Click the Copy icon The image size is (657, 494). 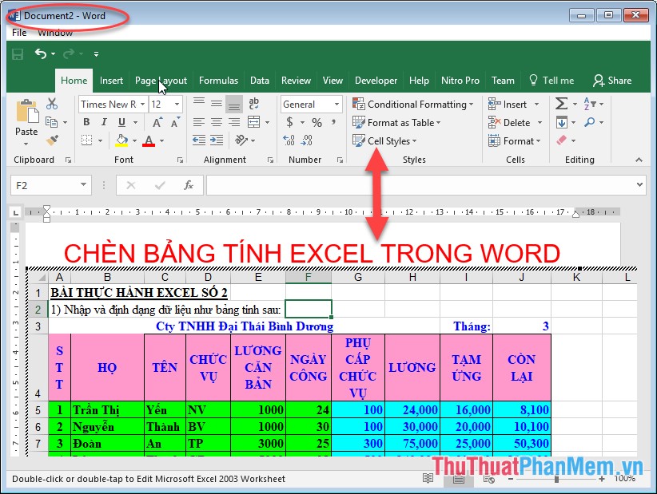coord(51,122)
